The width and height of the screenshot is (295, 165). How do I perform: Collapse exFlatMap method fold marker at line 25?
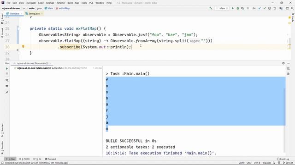19,28
